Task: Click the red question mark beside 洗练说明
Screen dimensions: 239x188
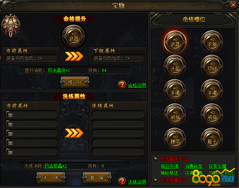Action: click(x=122, y=181)
